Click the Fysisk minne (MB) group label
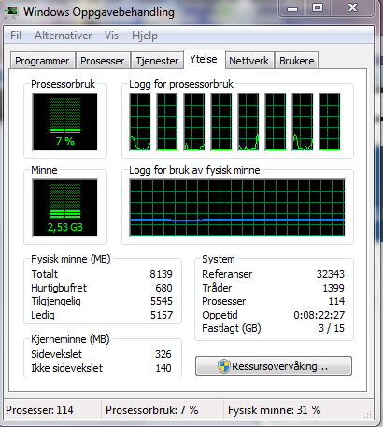This screenshot has height=427, width=383. 71,259
